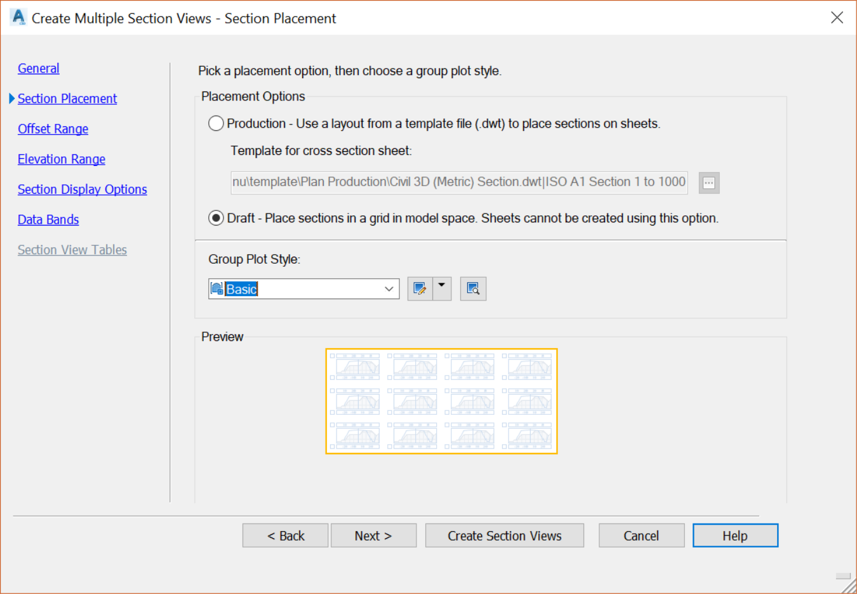This screenshot has height=594, width=857.
Task: Click the dialog resize grip corner
Action: click(x=849, y=586)
